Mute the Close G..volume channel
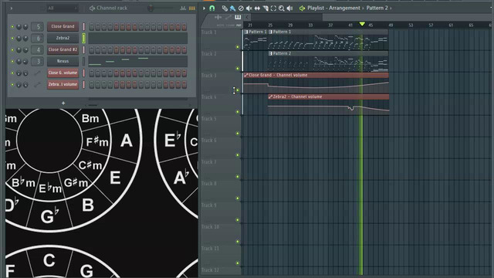Viewport: 494px width, 278px height. 12,73
